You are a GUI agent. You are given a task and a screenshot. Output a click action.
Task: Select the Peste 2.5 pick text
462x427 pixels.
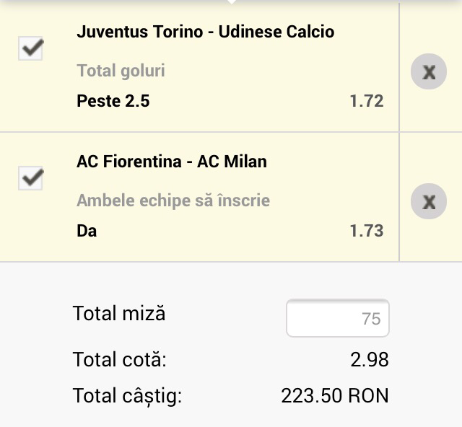113,101
